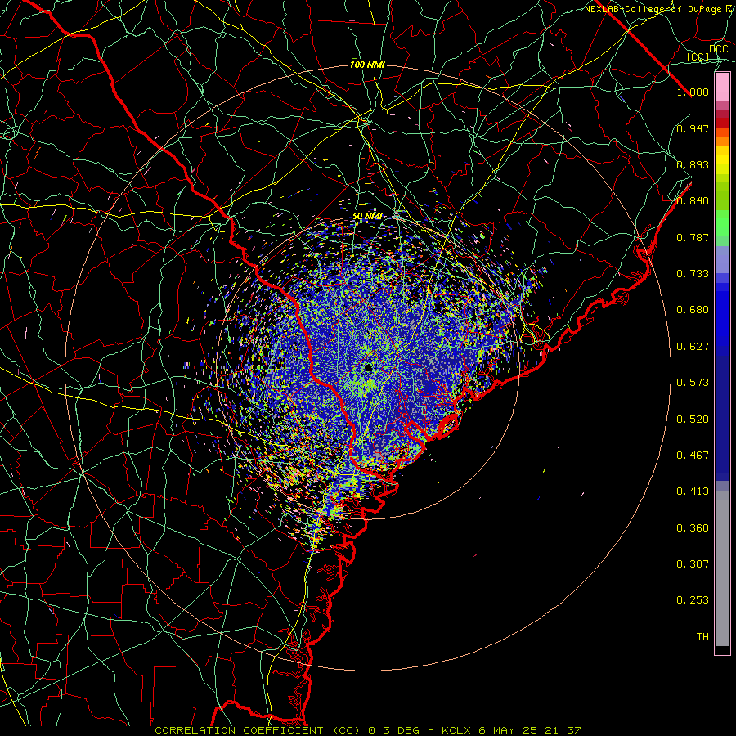The image size is (736, 736).
Task: Click the TH threshold label
Action: click(x=702, y=637)
